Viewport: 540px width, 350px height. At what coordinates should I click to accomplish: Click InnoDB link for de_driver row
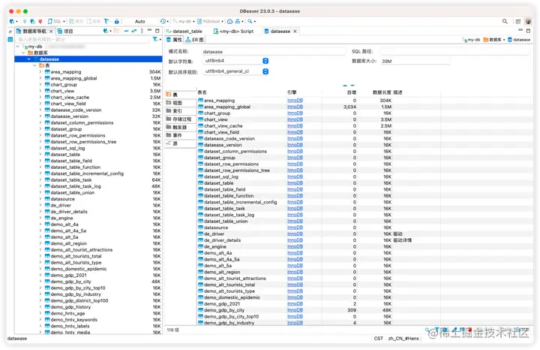pyautogui.click(x=295, y=234)
